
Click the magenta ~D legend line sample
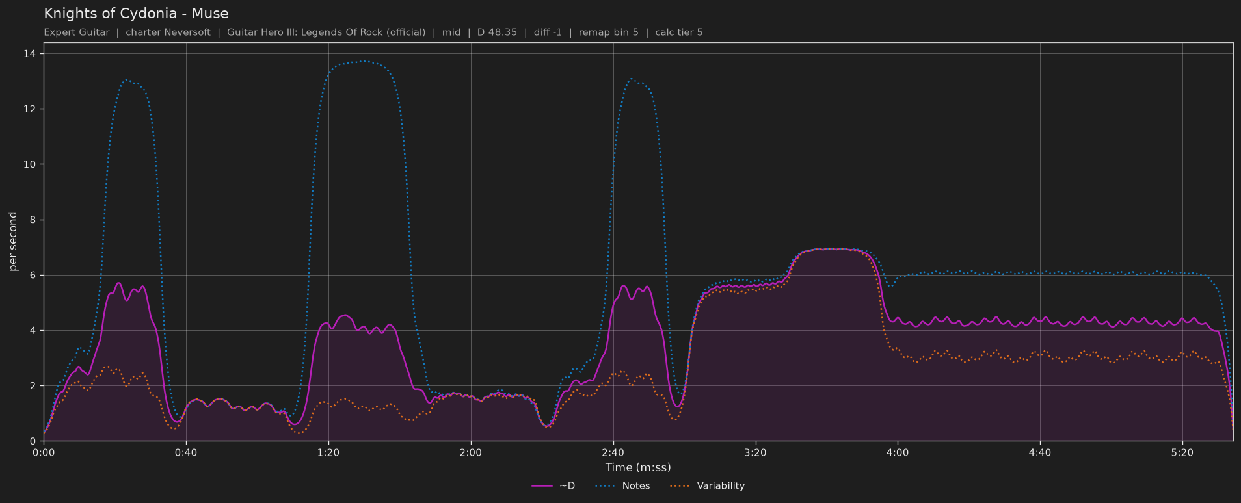(542, 486)
